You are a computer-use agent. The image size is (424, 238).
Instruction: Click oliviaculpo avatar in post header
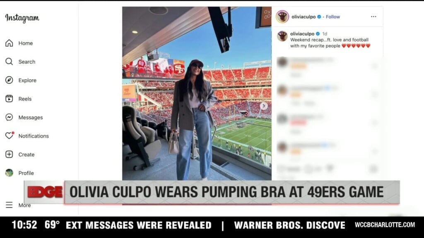point(282,17)
